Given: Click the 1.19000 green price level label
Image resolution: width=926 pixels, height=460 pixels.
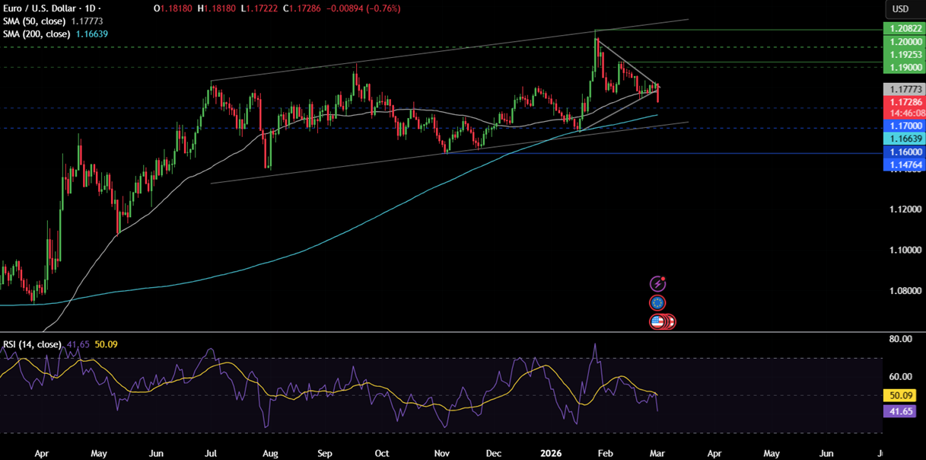Looking at the screenshot, I should click(x=902, y=68).
